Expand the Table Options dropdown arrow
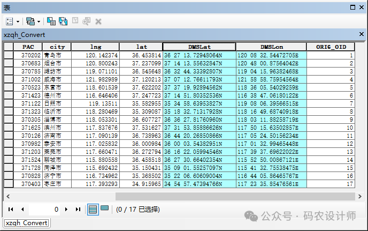The height and width of the screenshot is (231, 368). 18,21
